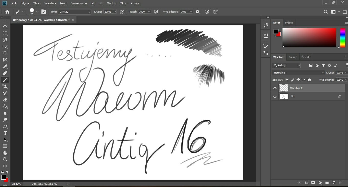Select the Brush tool in toolbox
Screen dimensions: 348x187
tap(5, 80)
